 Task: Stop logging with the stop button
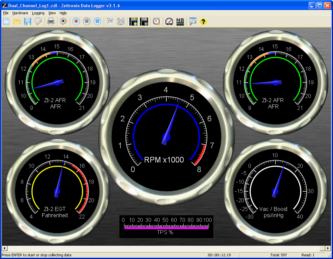(x=87, y=22)
